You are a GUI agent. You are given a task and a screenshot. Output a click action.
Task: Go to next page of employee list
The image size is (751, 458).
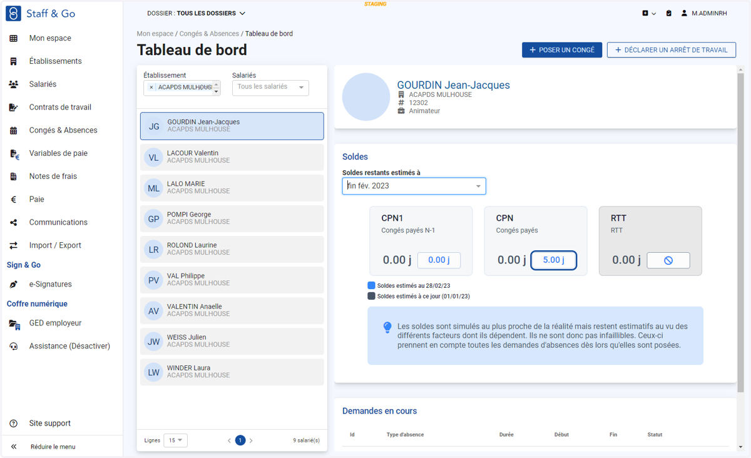point(251,440)
